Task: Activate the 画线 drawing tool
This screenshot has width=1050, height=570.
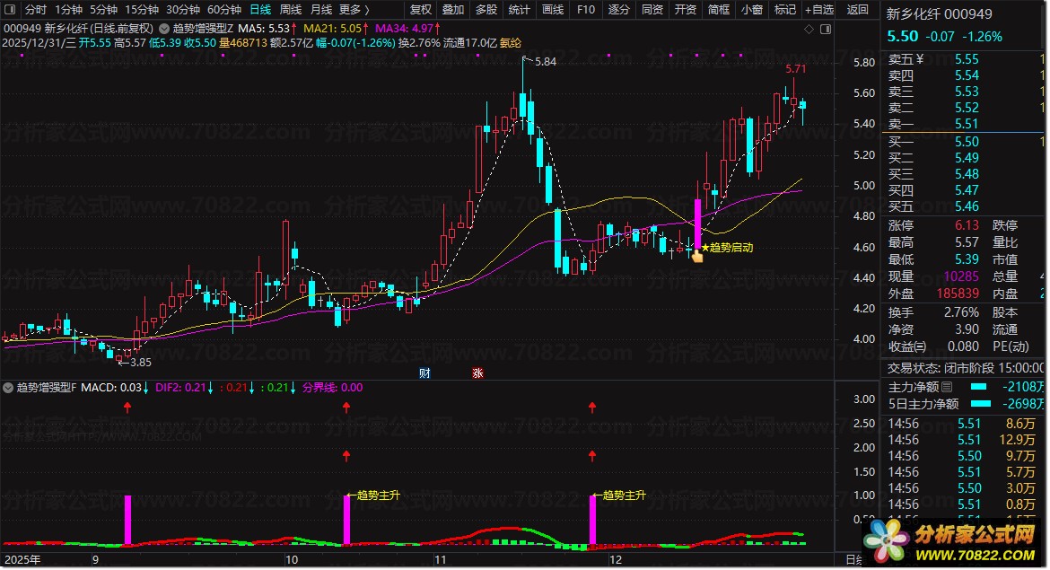Action: [553, 9]
